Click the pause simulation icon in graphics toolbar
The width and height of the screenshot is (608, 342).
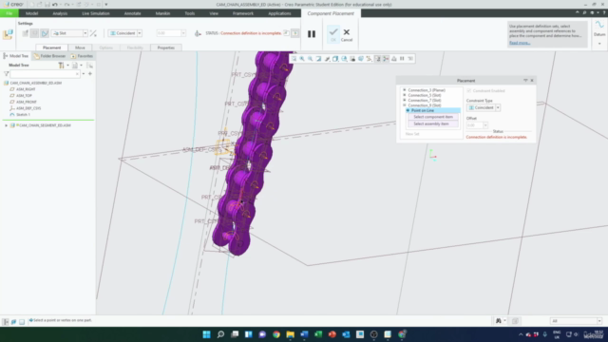402,59
